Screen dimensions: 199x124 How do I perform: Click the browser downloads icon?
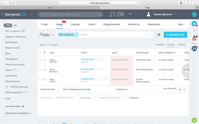(181, 3)
